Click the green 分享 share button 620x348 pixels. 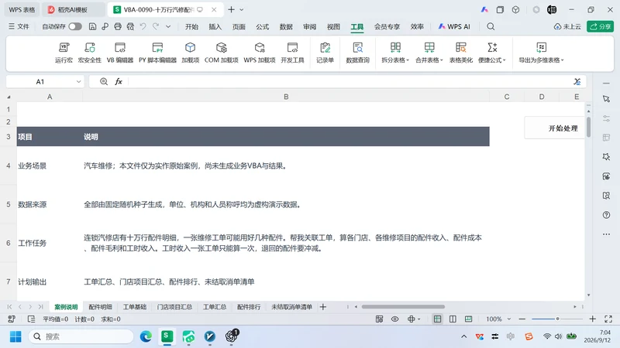tap(600, 26)
